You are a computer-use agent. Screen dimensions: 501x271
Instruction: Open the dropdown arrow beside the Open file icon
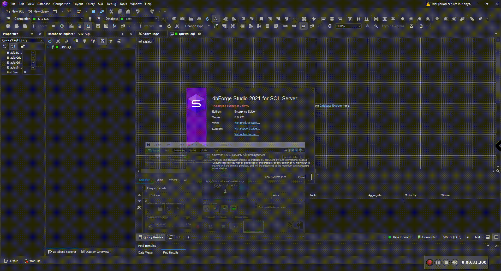tap(86, 11)
